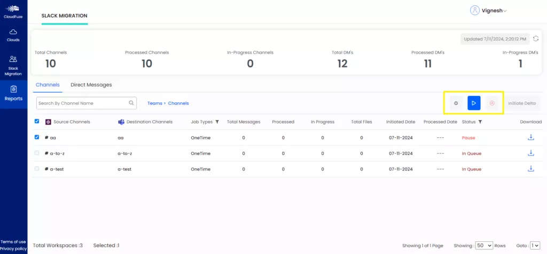Click OneTime job type for aa

tap(201, 138)
